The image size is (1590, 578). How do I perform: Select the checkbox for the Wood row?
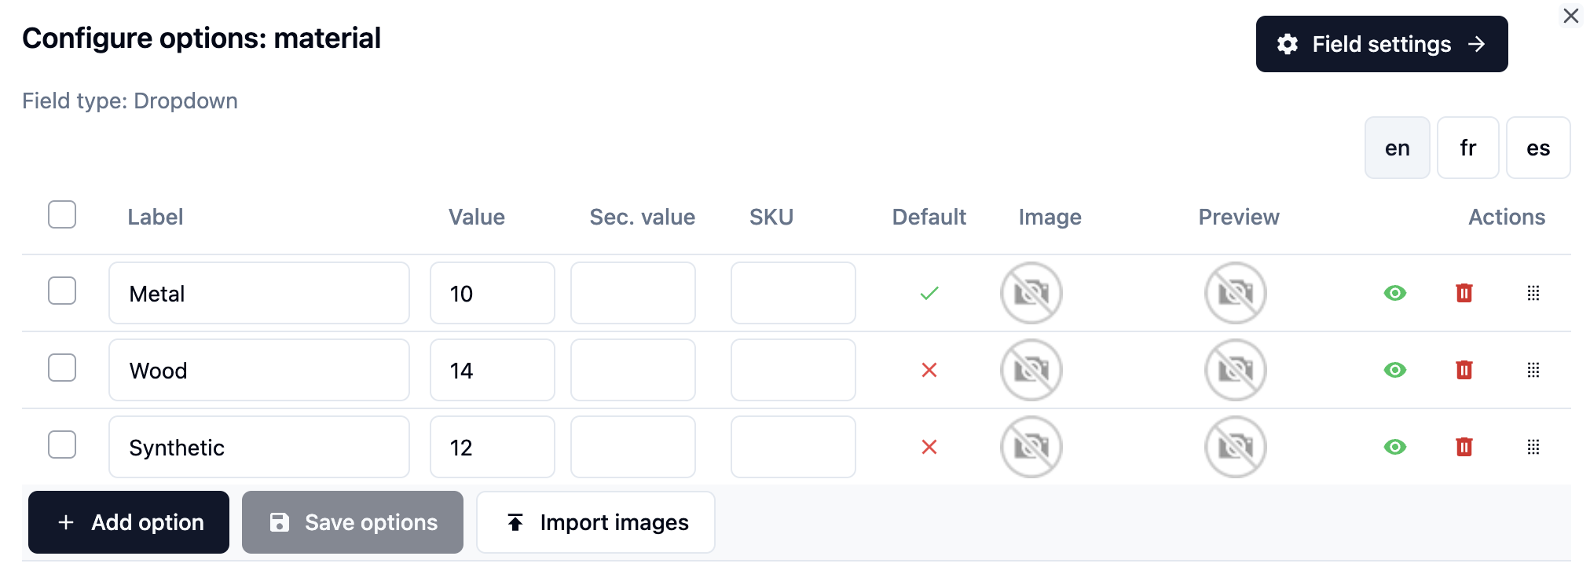[x=61, y=368]
